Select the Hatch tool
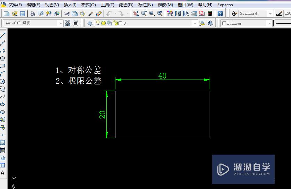 [x=2, y=142]
